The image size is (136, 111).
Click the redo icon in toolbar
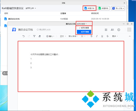(29, 36)
